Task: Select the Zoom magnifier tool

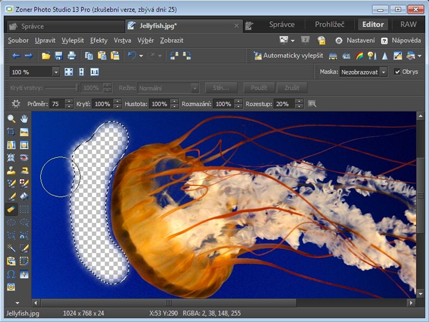Action: pyautogui.click(x=11, y=119)
